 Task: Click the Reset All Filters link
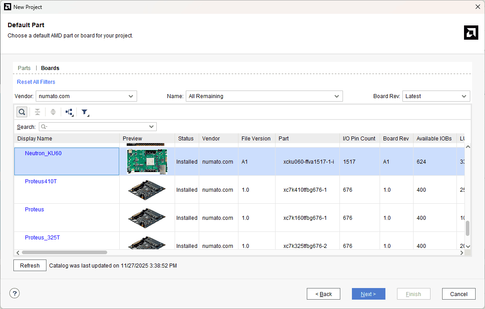pos(36,82)
